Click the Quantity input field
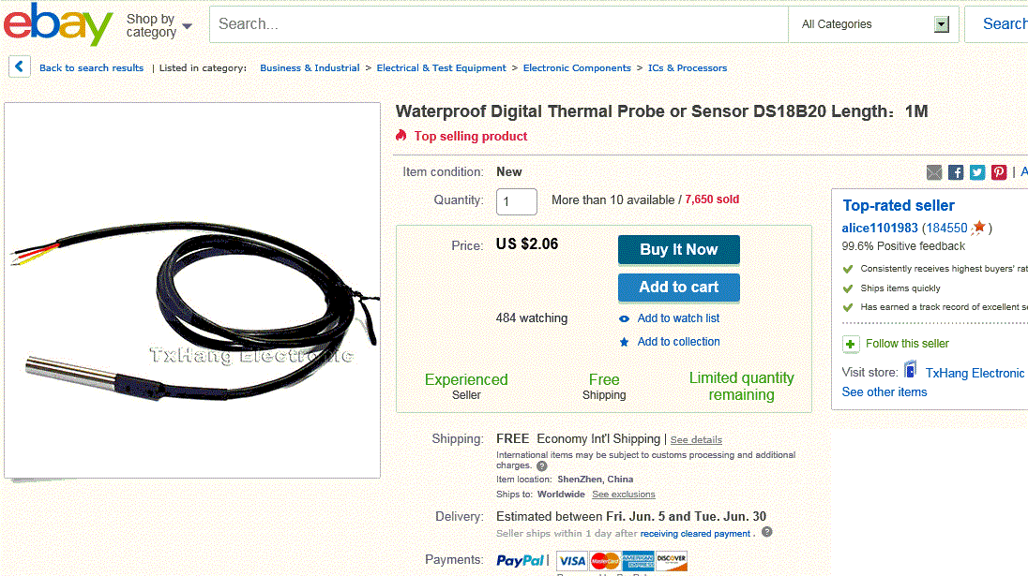This screenshot has height=576, width=1028. point(516,201)
